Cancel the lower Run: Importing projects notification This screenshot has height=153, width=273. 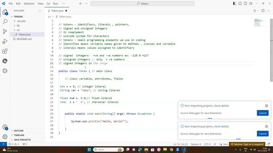tap(263, 134)
